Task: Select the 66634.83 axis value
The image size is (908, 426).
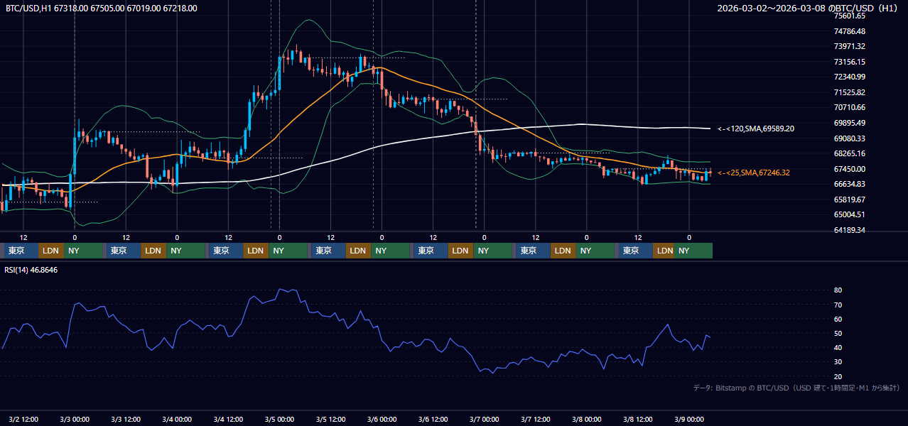Action: pyautogui.click(x=850, y=184)
